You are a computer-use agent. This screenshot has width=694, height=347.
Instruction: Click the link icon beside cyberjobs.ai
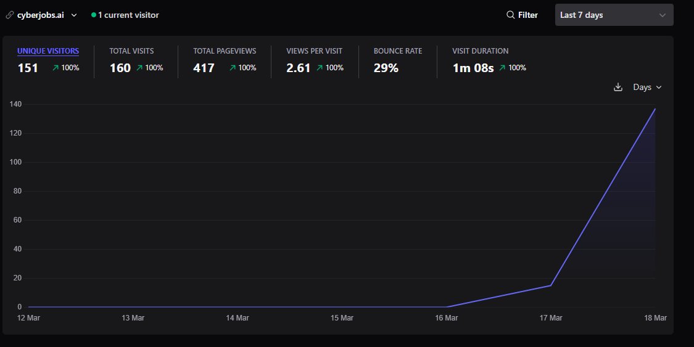(10, 15)
